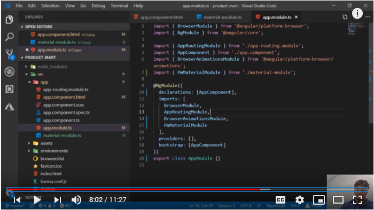The width and height of the screenshot is (374, 210).
Task: Click the red video progress bar
Action: tap(134, 189)
